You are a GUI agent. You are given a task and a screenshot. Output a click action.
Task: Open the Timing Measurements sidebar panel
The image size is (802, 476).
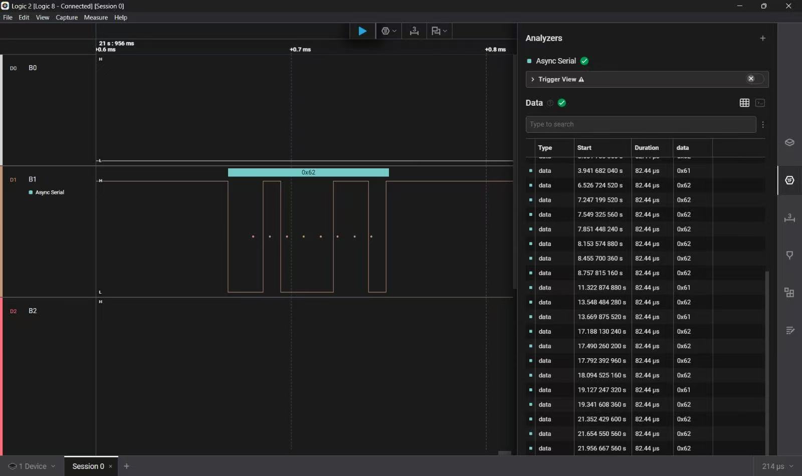(x=789, y=218)
